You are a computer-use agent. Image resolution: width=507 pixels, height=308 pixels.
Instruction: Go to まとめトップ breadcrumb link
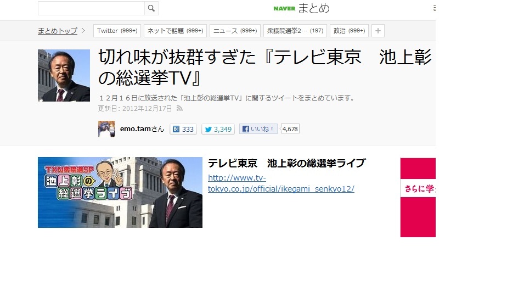click(58, 31)
